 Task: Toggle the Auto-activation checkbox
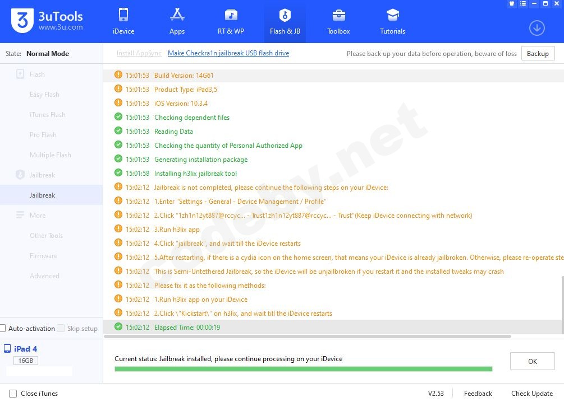point(2,328)
